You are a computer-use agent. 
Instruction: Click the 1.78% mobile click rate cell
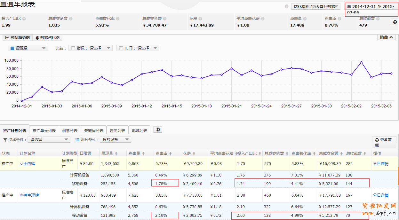point(165,183)
